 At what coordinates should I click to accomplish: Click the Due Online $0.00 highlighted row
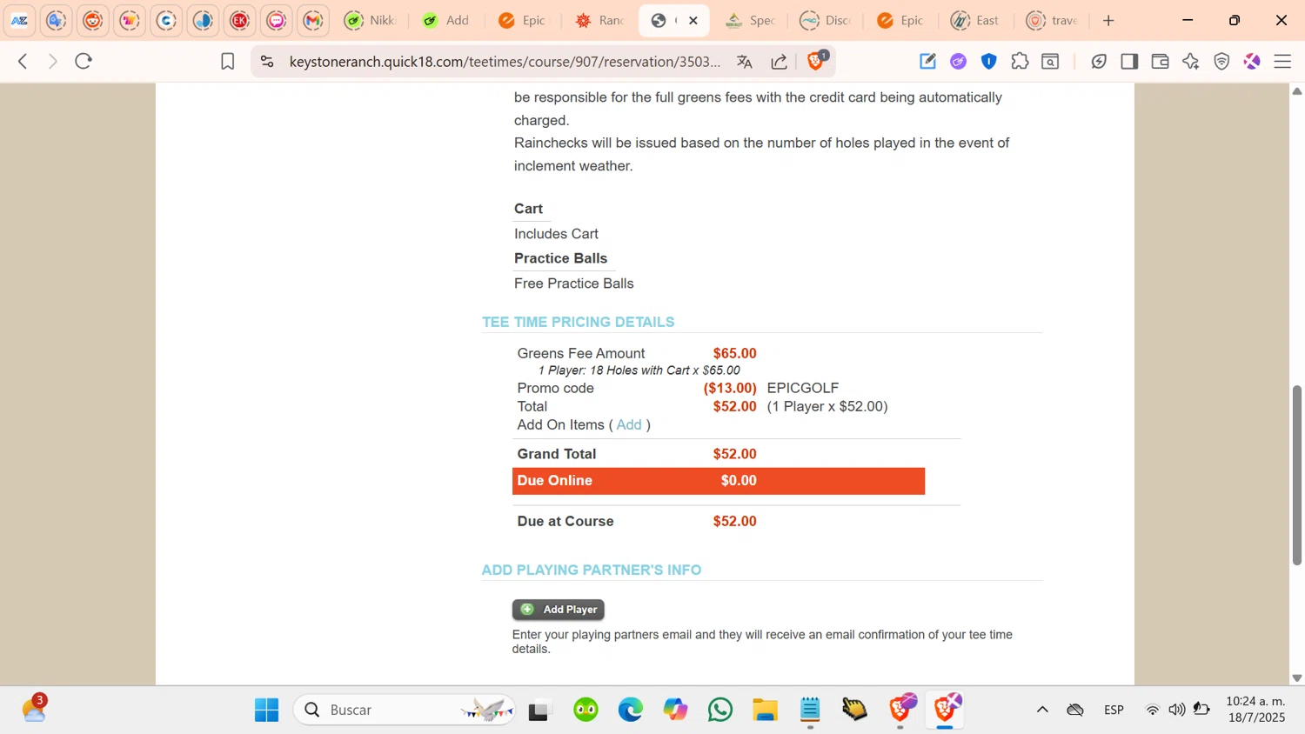coord(719,481)
